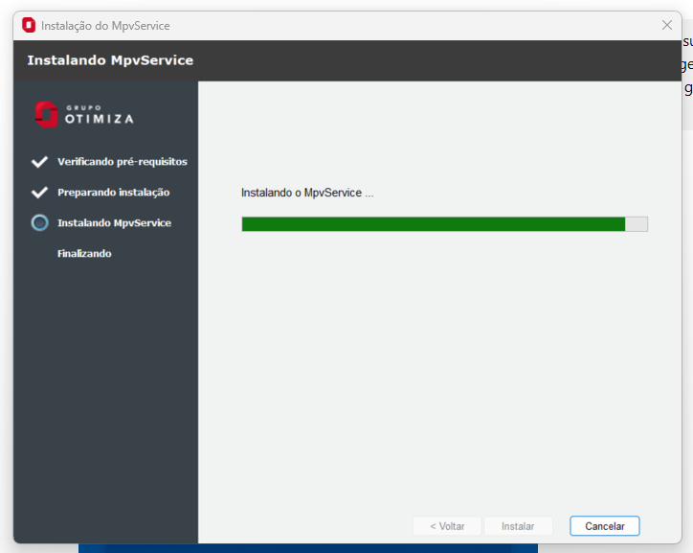Select the Instalando MpvService step label
This screenshot has width=693, height=553.
point(115,222)
